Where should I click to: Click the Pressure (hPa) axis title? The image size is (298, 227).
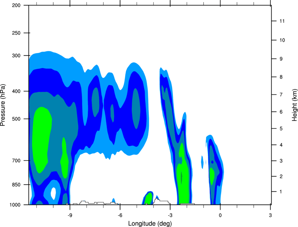click(3, 105)
